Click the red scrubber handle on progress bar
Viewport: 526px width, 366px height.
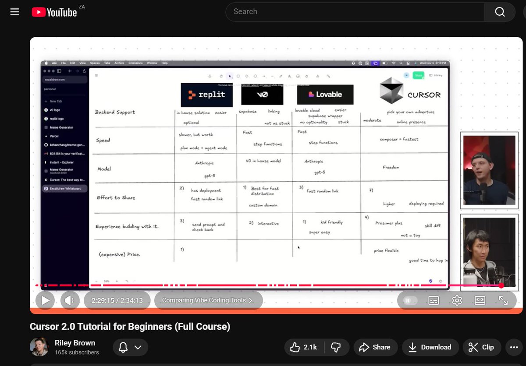click(x=501, y=285)
